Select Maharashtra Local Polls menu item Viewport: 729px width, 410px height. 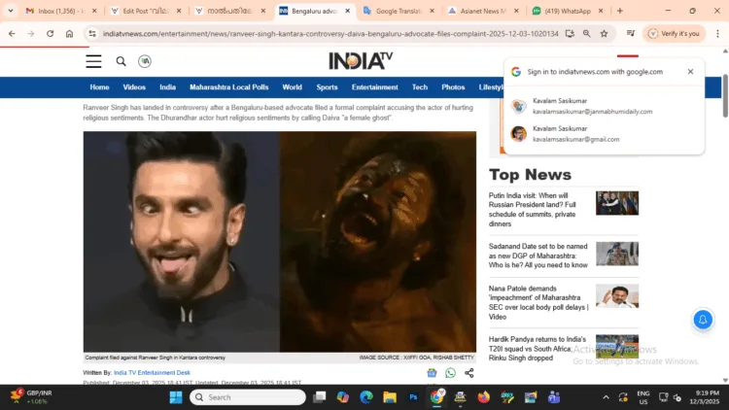point(228,87)
